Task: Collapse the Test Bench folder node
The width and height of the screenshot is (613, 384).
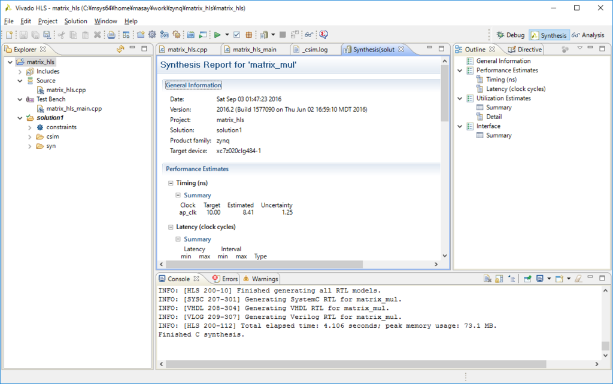Action: pos(20,100)
